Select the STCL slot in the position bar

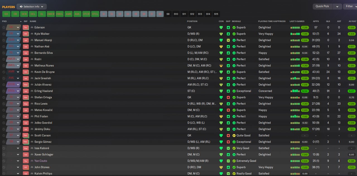click(95, 14)
